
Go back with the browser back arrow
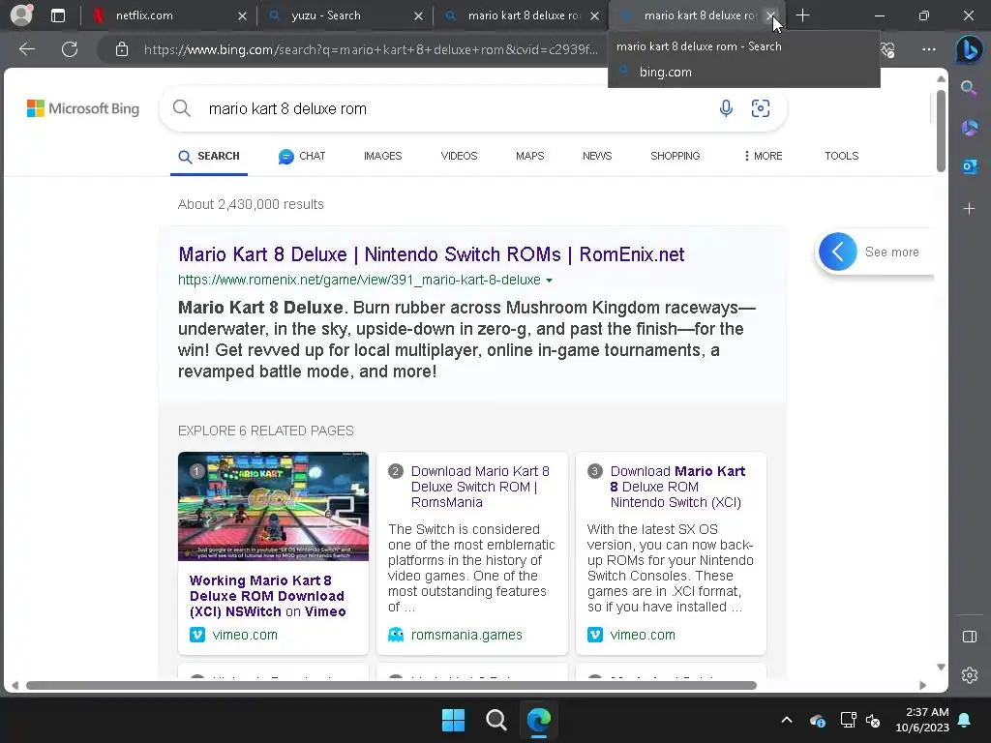pos(27,49)
